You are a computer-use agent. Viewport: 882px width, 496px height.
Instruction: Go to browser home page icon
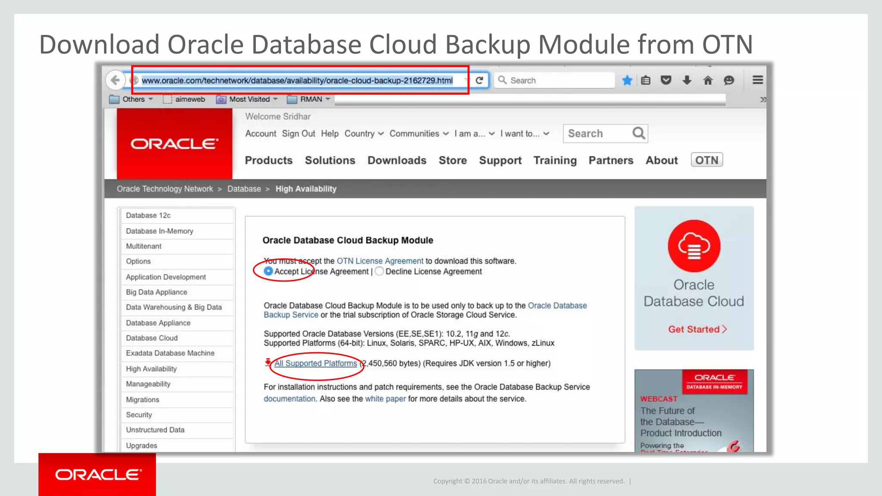[708, 80]
